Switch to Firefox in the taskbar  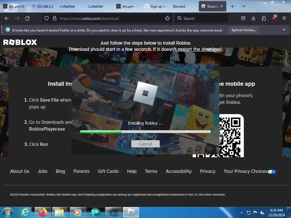point(43,212)
